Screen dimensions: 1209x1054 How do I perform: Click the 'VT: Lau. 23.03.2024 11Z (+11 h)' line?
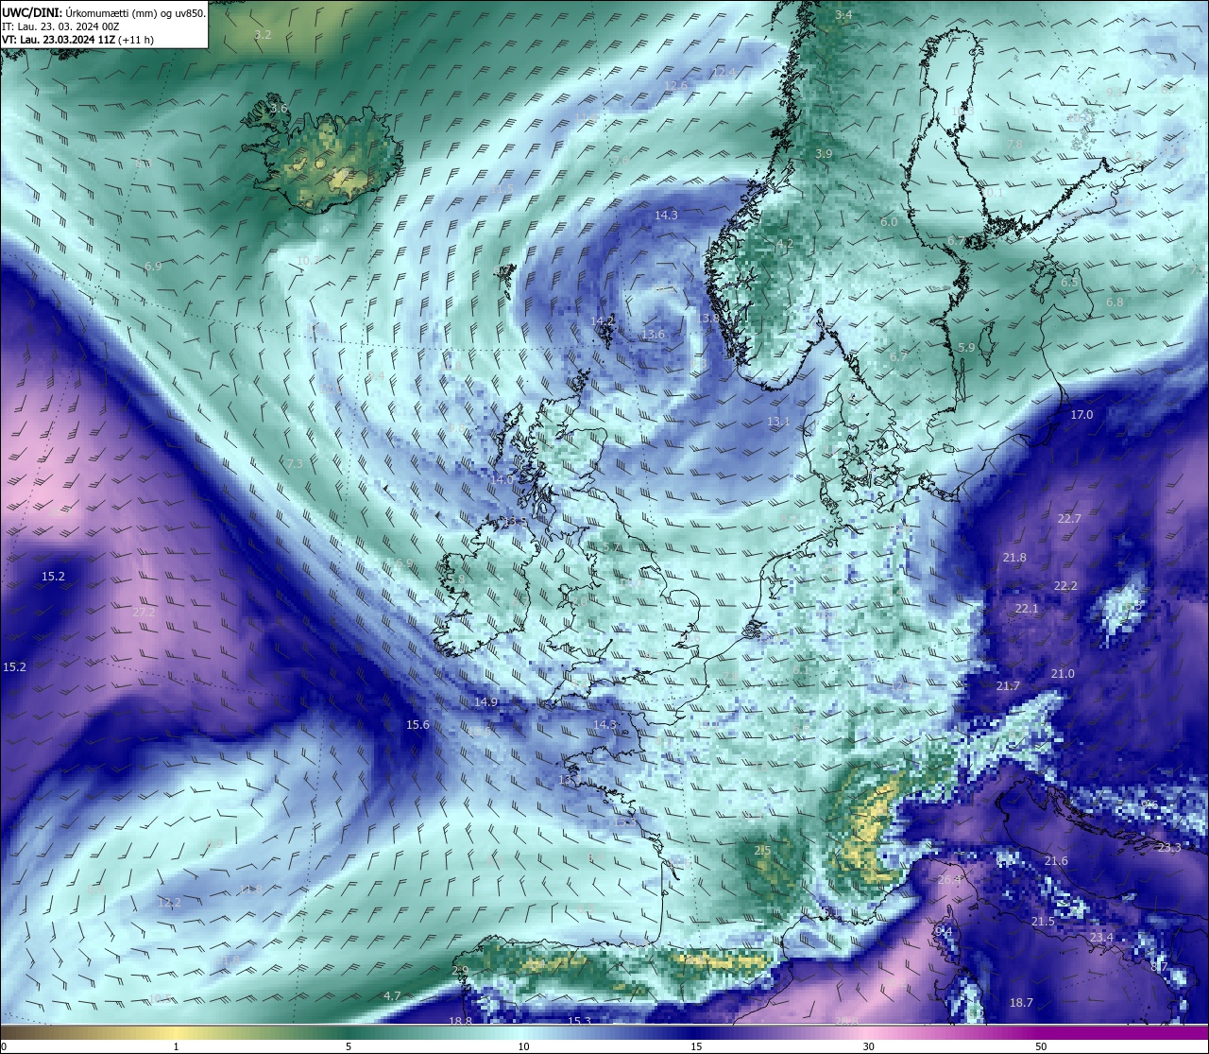77,40
